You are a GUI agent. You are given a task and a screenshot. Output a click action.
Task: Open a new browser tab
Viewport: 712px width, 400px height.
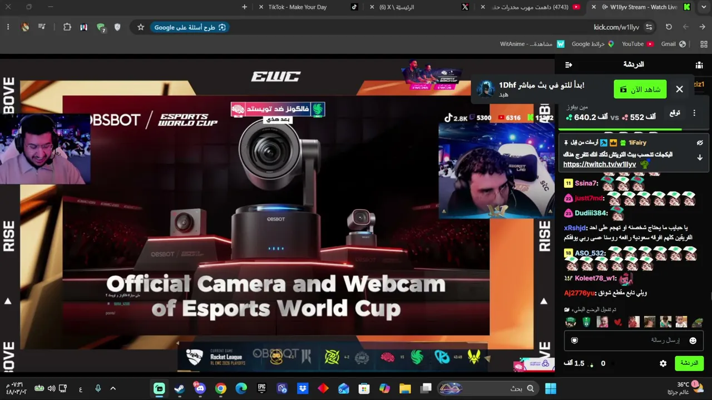[244, 7]
